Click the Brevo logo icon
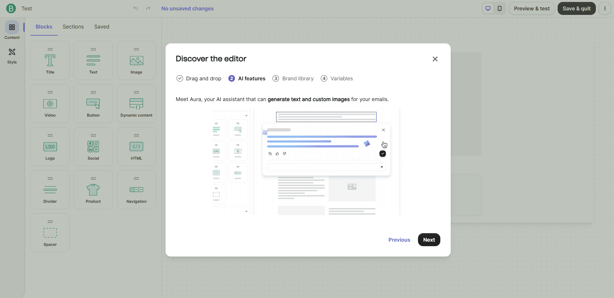The image size is (614, 298). [x=11, y=8]
